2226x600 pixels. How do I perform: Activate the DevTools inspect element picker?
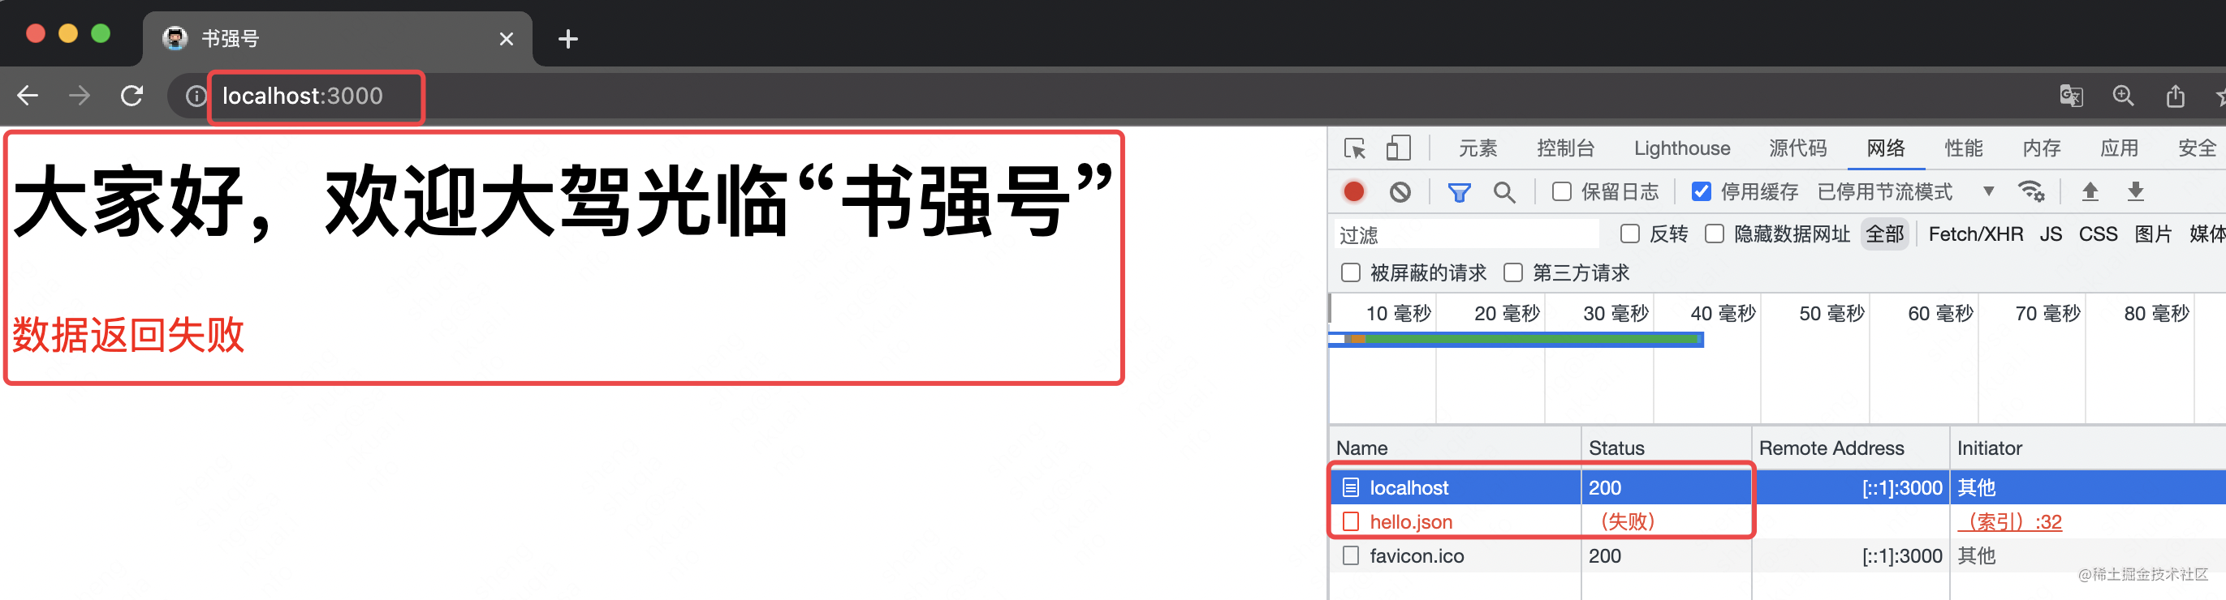[1354, 148]
